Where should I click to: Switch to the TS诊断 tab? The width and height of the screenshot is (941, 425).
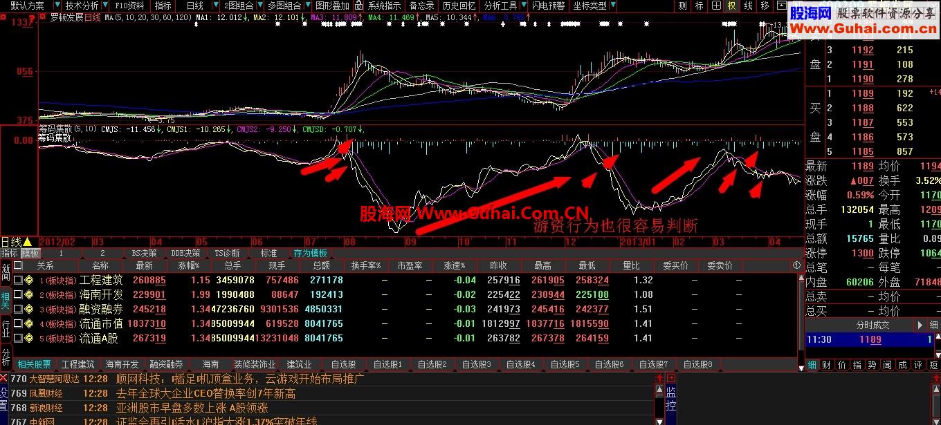226,253
